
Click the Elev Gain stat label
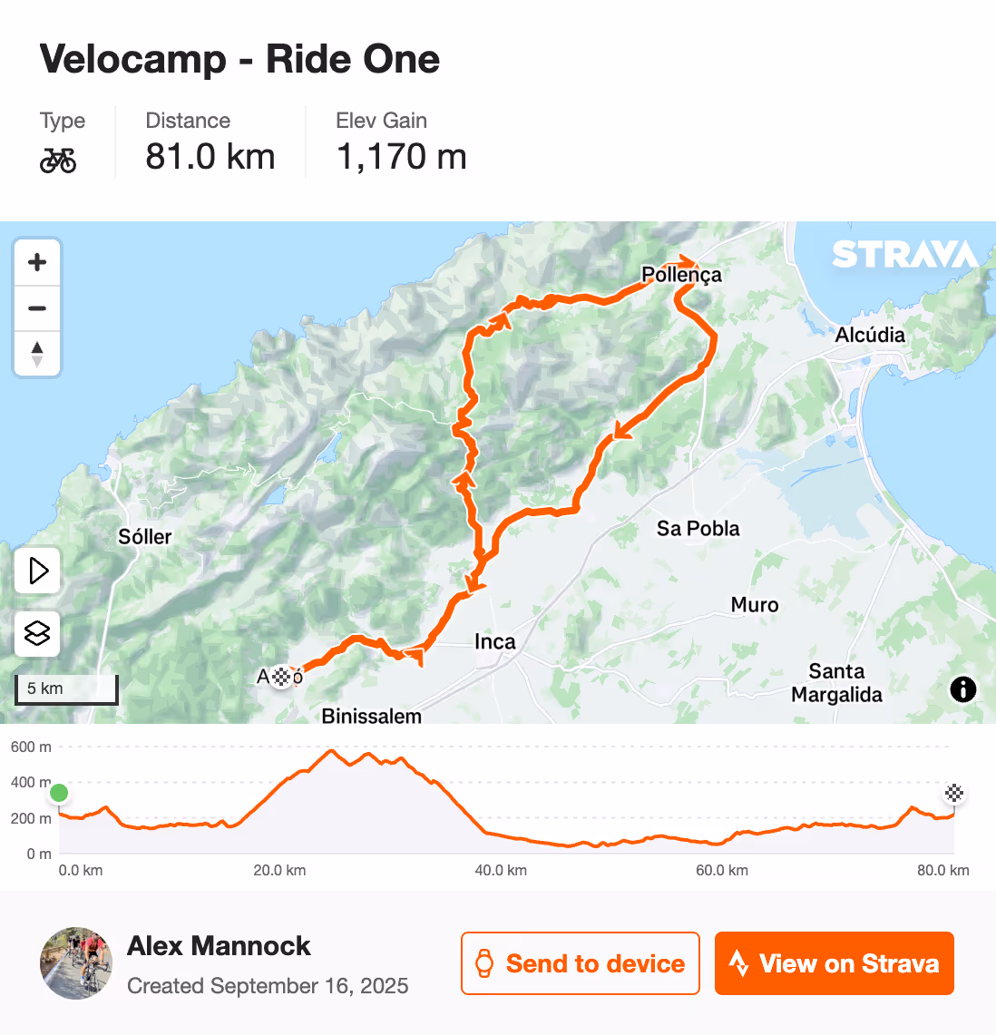coord(381,120)
